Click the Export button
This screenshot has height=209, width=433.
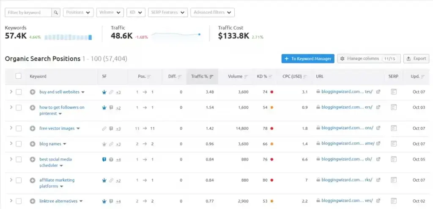pyautogui.click(x=417, y=59)
